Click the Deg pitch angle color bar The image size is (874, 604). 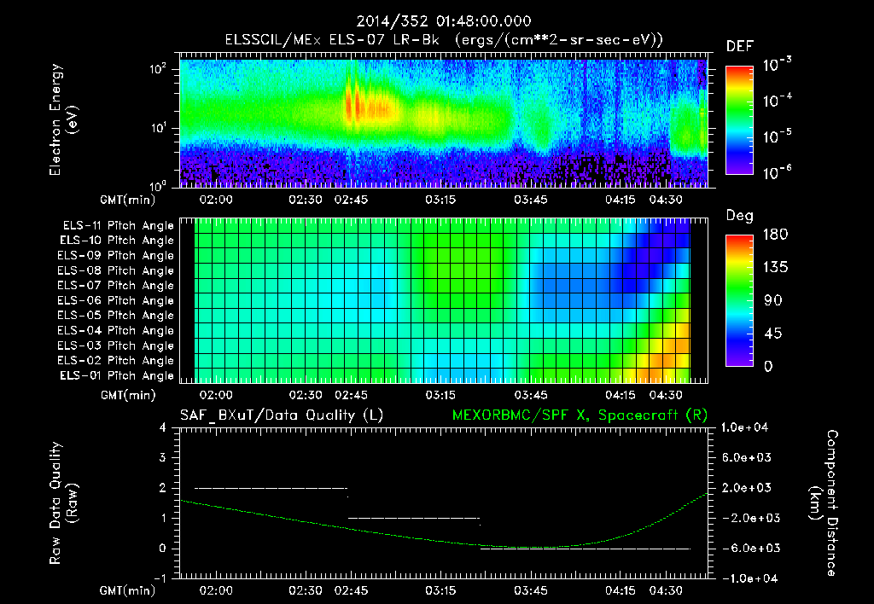point(739,300)
